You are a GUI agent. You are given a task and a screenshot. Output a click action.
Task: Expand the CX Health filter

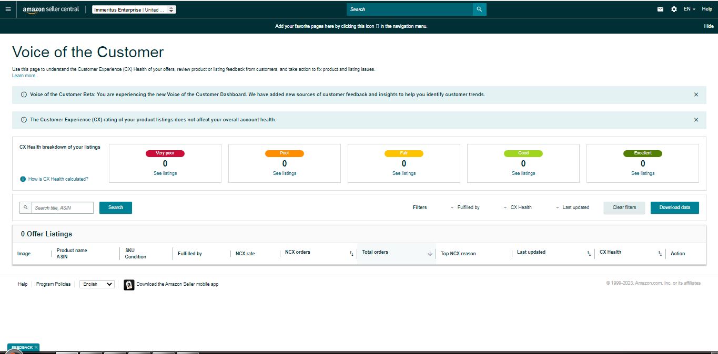click(x=518, y=207)
